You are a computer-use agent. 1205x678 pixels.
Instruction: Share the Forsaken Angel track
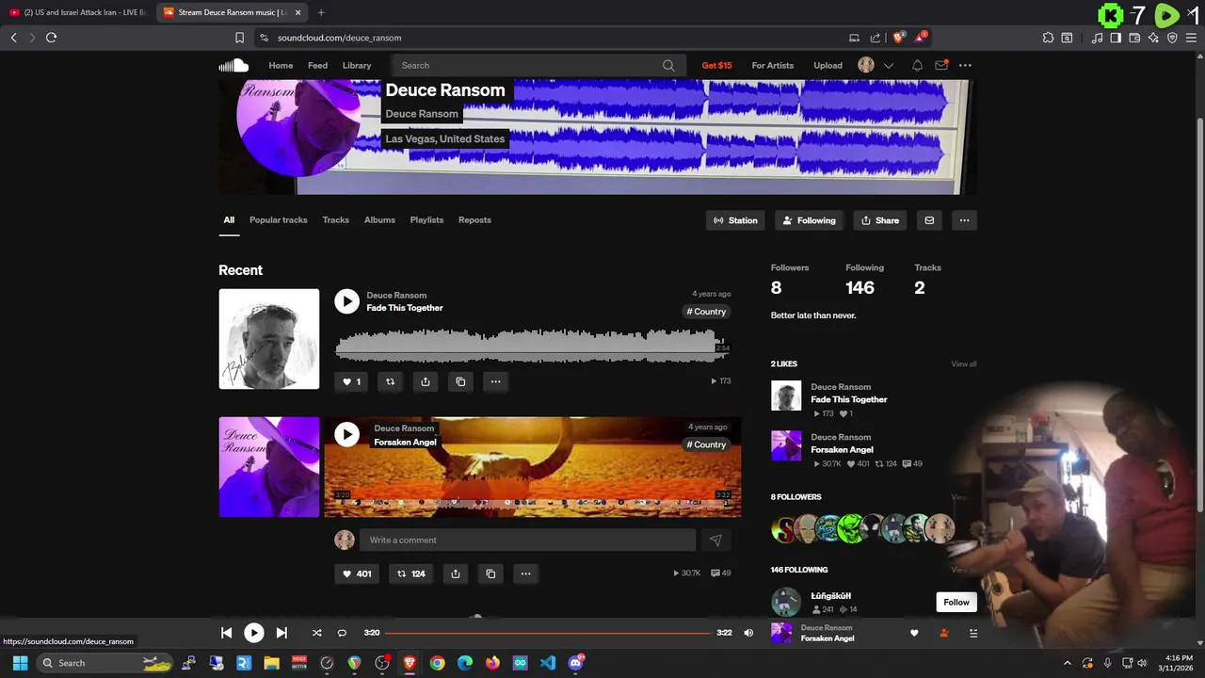pos(456,573)
